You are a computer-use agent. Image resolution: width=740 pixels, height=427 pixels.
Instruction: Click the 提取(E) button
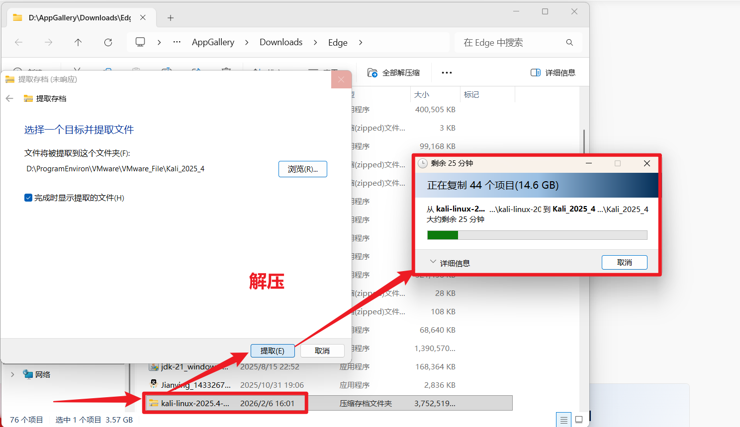pos(273,351)
